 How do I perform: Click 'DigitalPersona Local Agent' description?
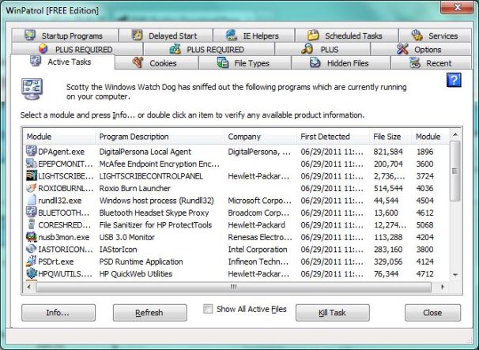pos(145,152)
